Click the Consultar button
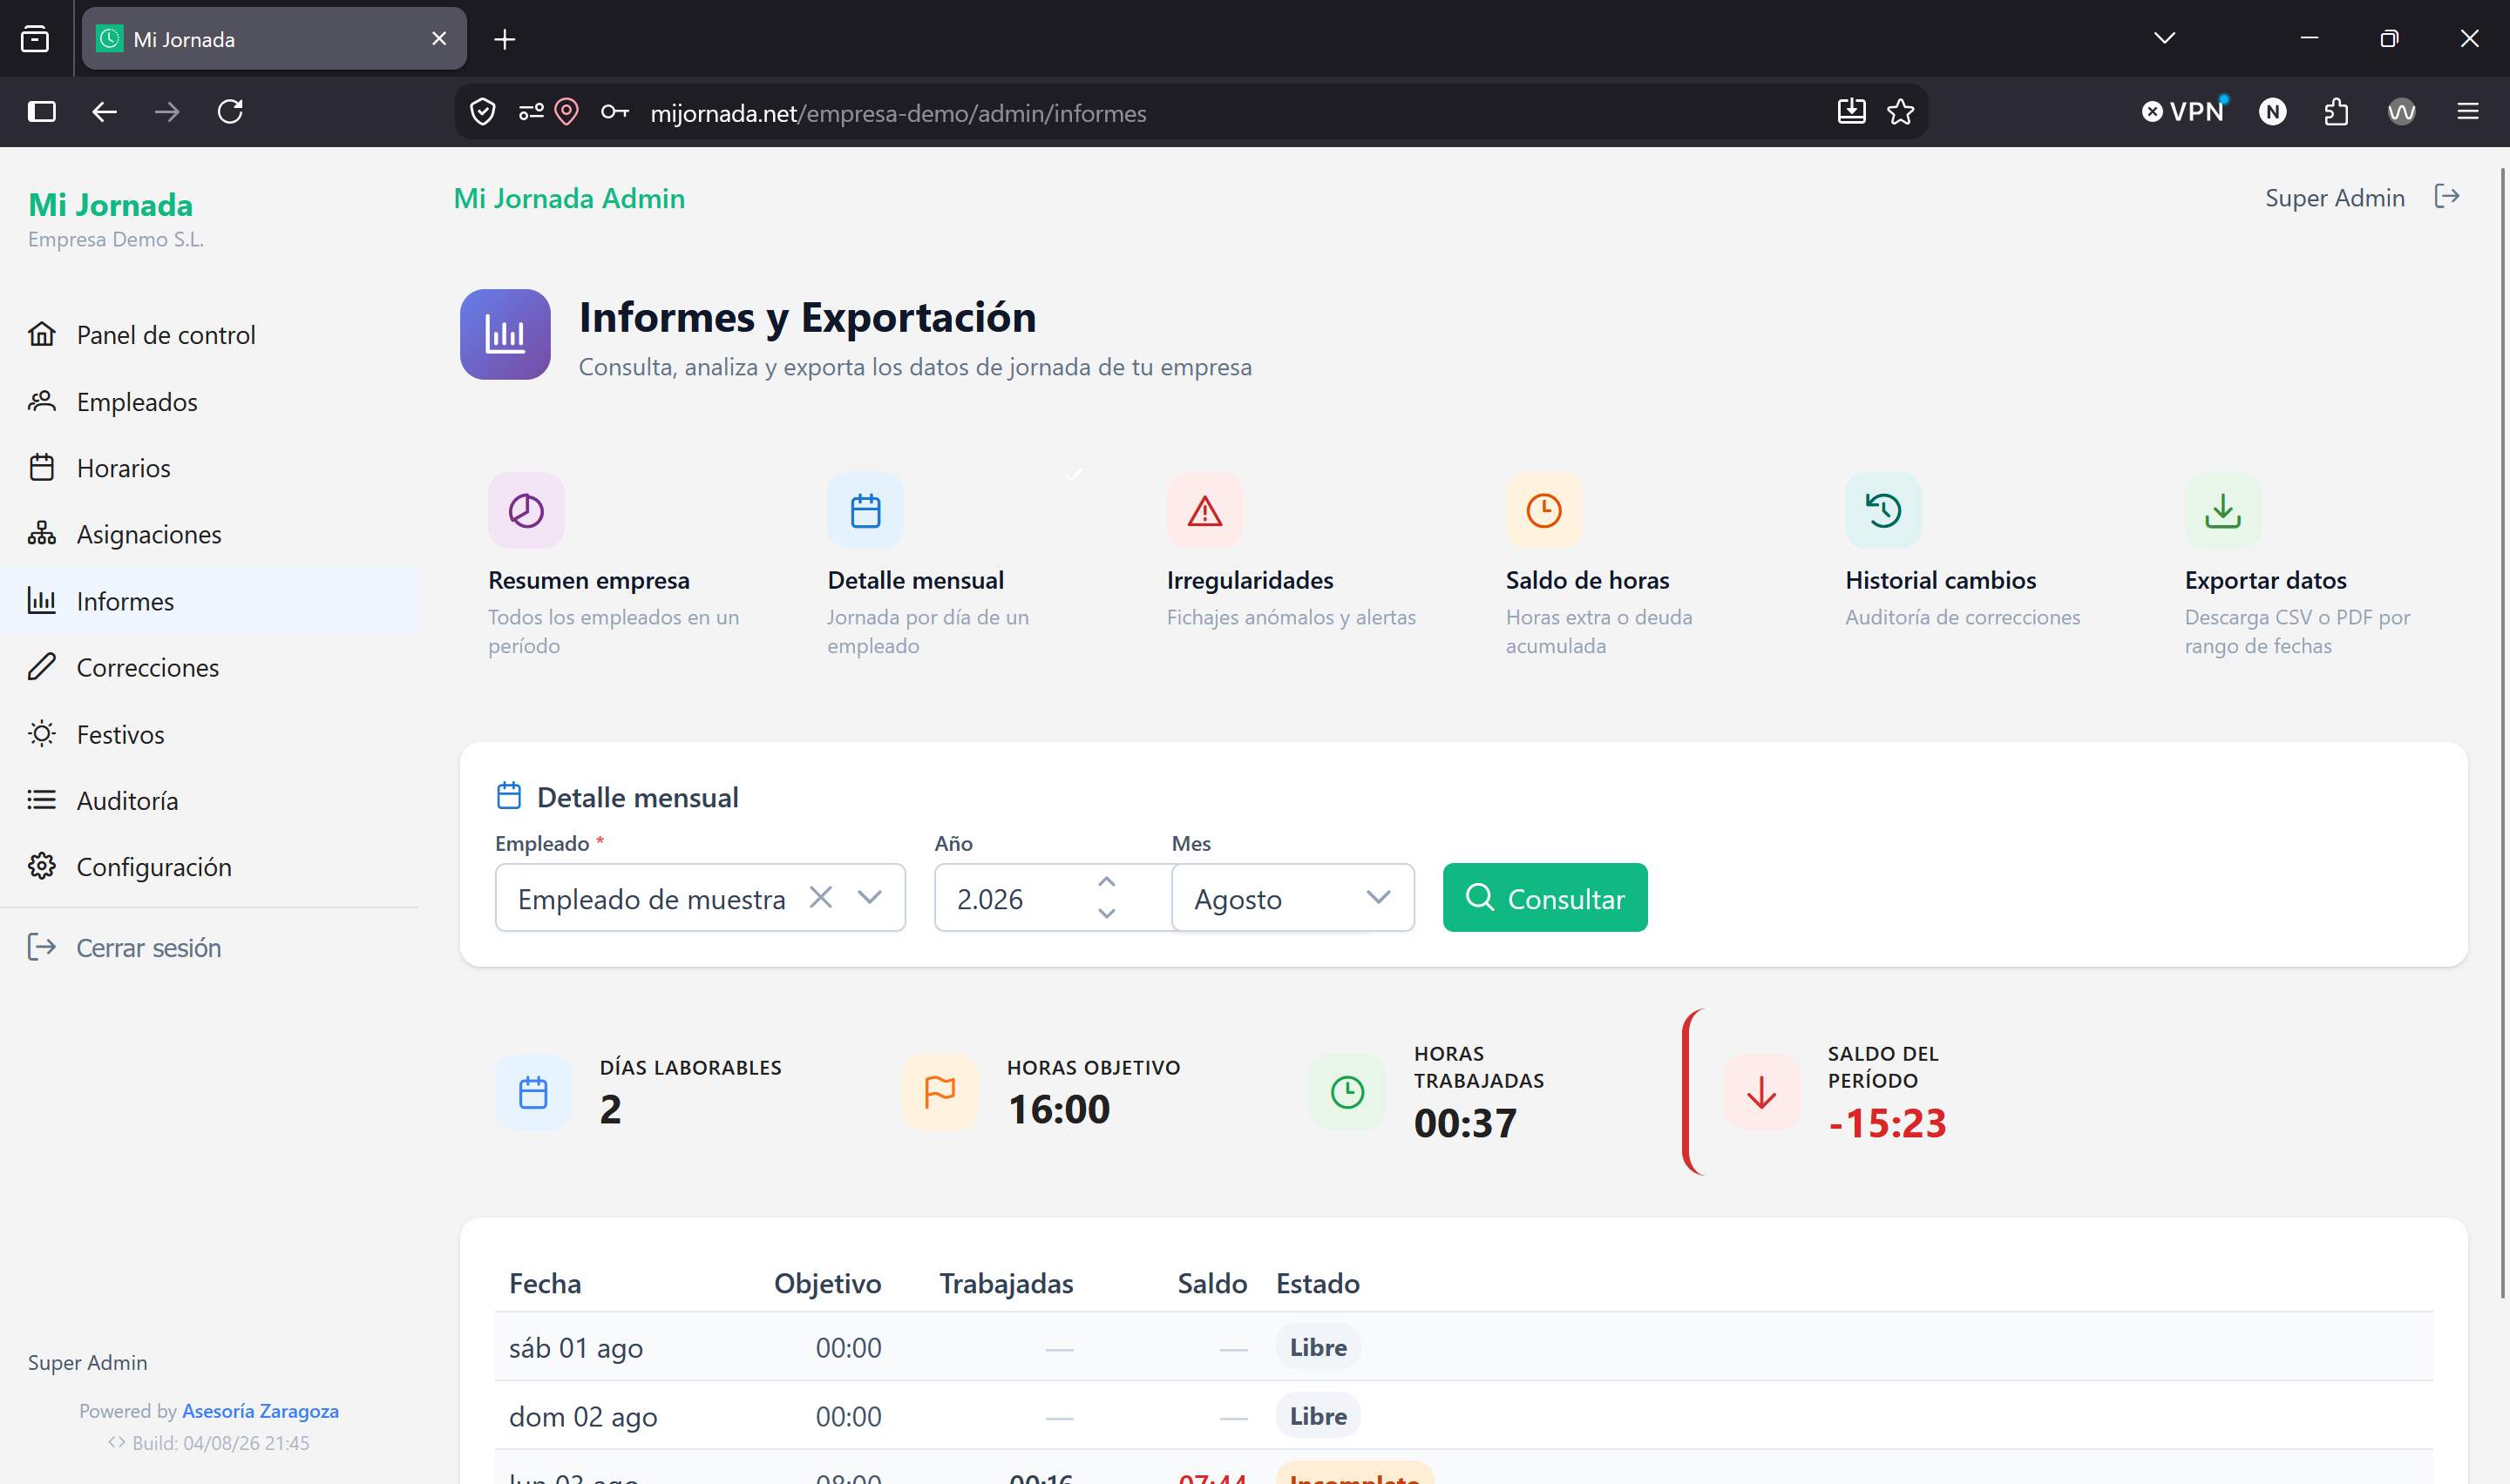 click(1544, 898)
